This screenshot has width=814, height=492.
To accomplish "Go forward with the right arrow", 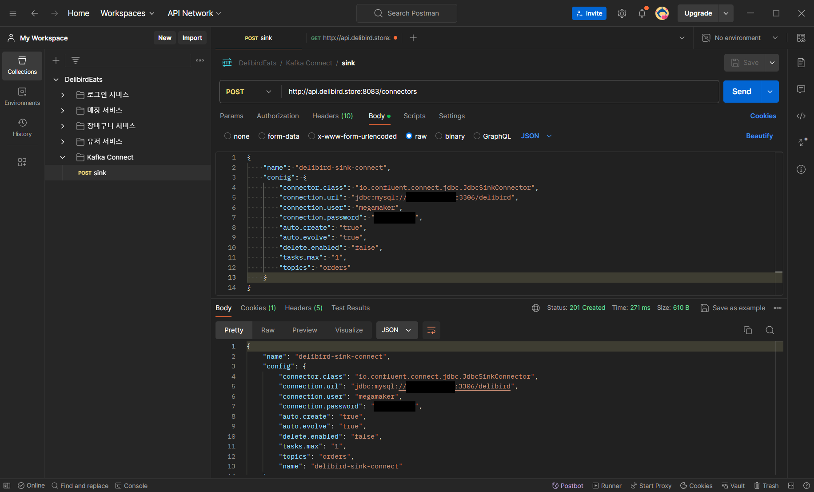I will [54, 13].
